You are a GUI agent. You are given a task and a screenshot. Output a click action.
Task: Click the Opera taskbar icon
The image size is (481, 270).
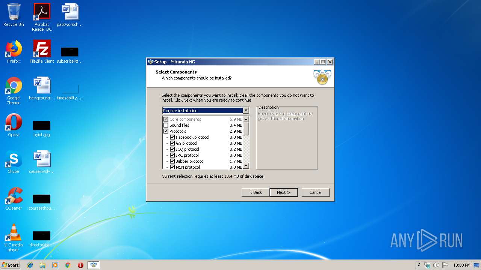(x=80, y=265)
